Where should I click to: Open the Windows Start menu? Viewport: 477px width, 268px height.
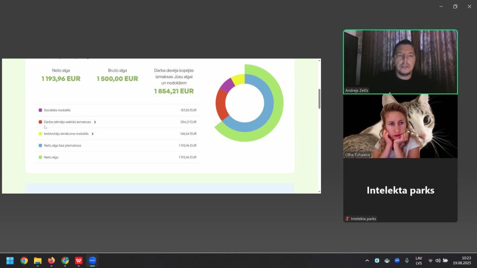[10, 261]
